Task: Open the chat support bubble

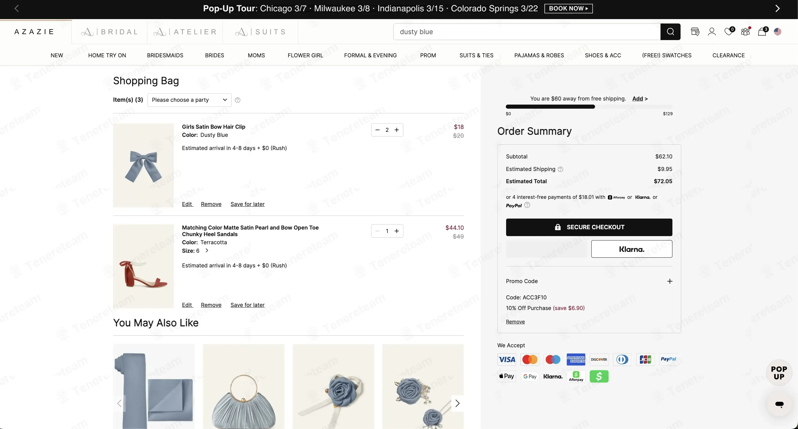Action: (779, 404)
